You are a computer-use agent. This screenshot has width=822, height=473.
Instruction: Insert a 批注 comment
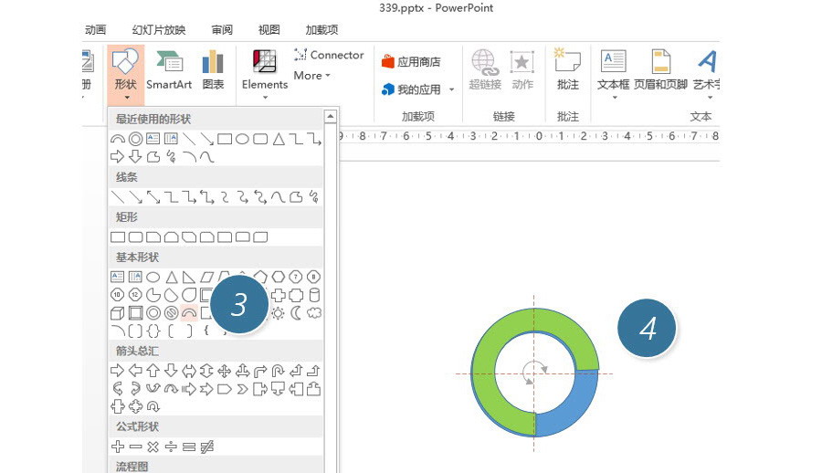click(568, 70)
